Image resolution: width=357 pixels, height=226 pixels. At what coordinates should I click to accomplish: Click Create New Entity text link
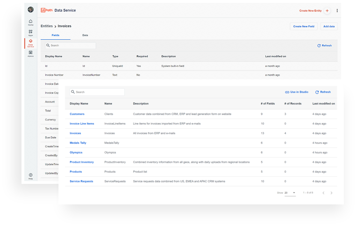[x=310, y=11]
